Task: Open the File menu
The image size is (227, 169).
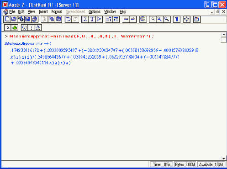Action: point(12,12)
